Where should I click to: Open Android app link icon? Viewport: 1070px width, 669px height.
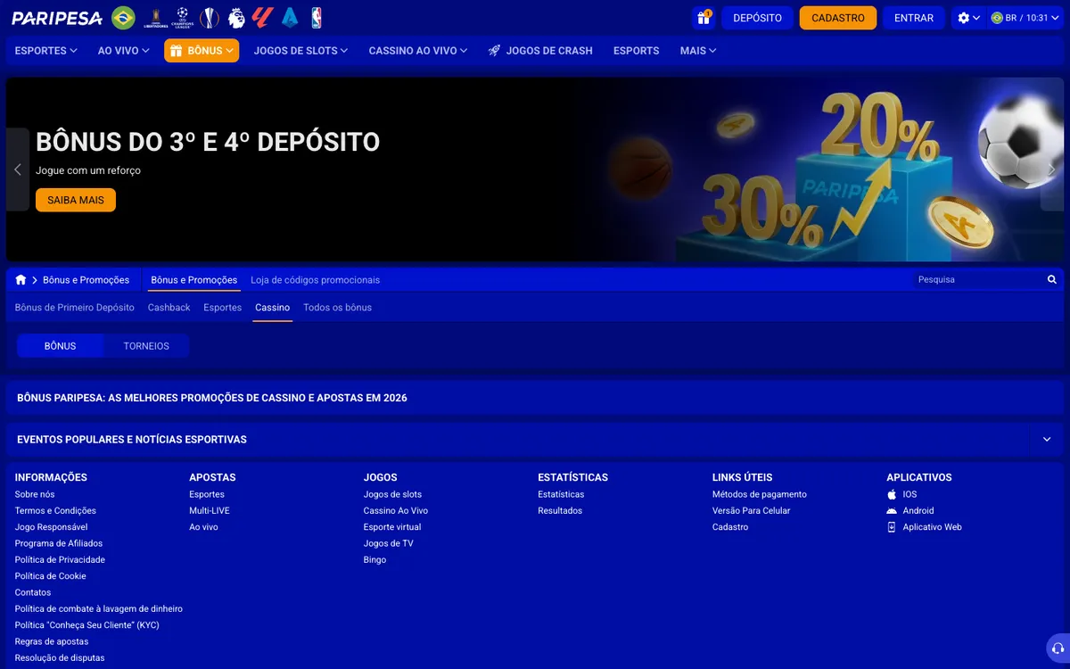point(910,511)
